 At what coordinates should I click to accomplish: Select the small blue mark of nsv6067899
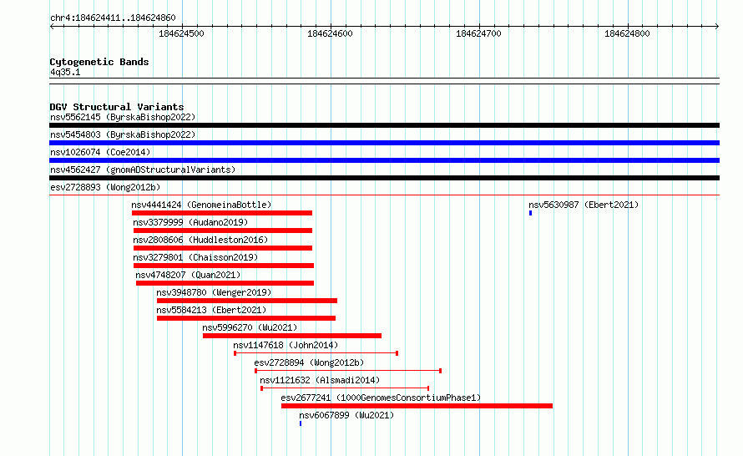pyautogui.click(x=301, y=423)
